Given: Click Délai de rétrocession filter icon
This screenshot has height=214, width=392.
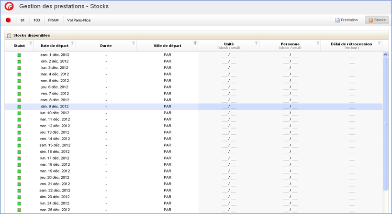Looking at the screenshot, I should pyautogui.click(x=379, y=43).
